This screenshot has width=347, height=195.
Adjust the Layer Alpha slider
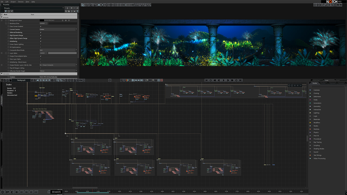point(62,53)
